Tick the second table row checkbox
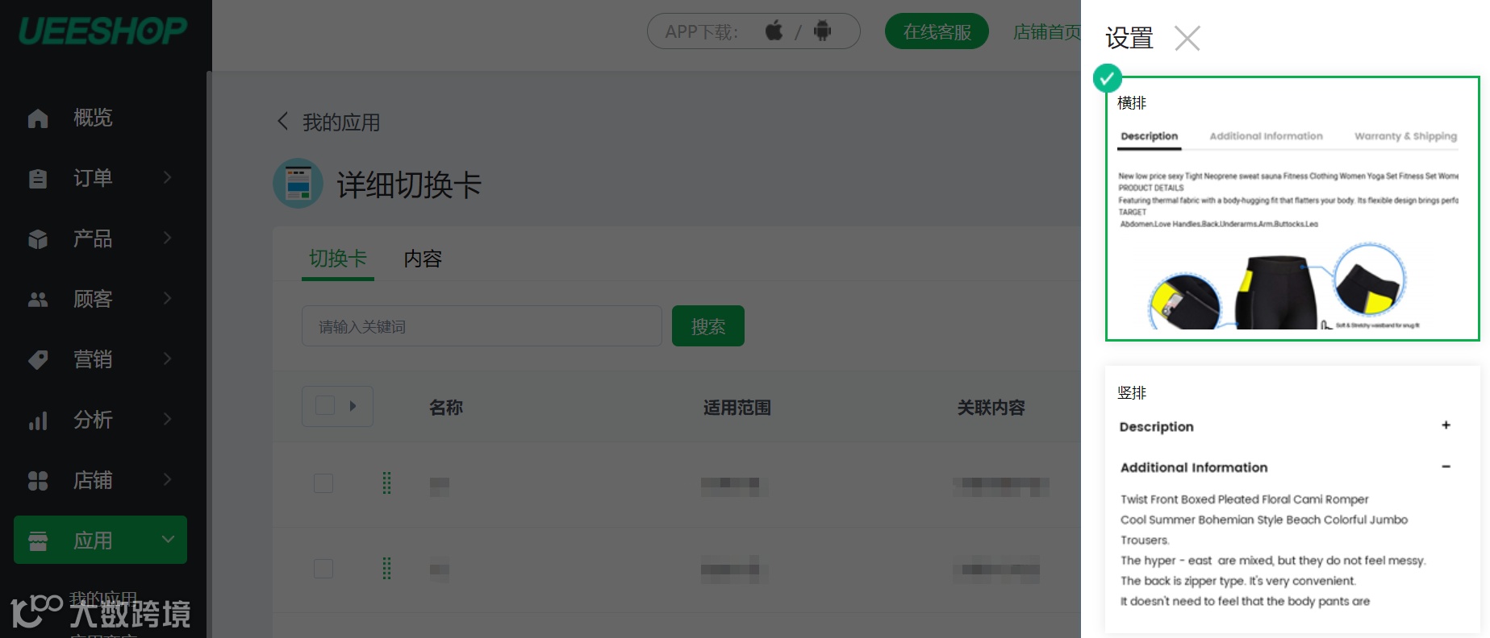Screen dimensions: 1490x638 coord(323,569)
